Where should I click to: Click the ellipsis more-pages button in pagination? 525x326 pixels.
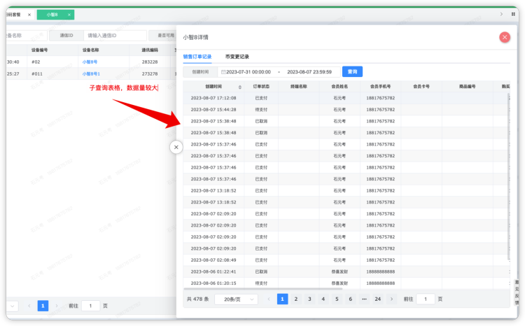click(364, 299)
